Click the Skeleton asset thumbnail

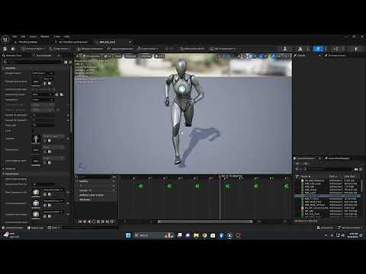click(36, 139)
